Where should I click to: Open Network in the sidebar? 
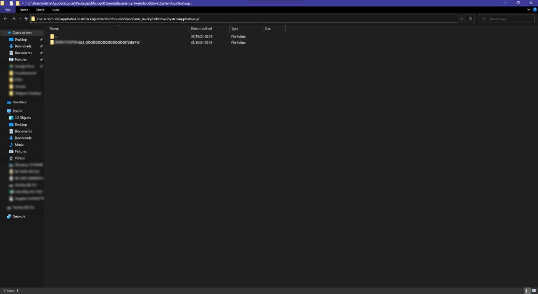pyautogui.click(x=19, y=216)
